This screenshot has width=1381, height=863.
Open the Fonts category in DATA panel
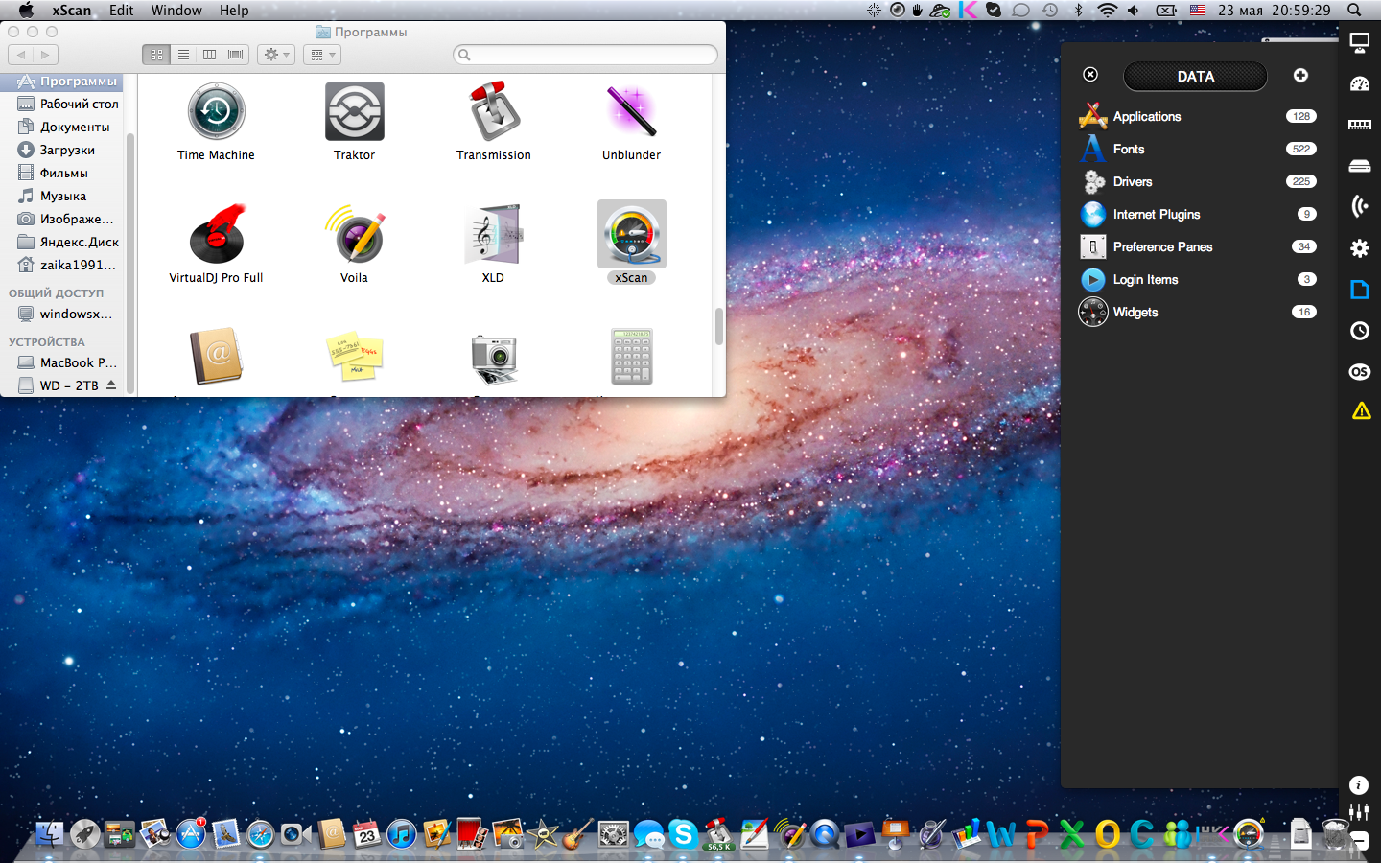click(x=1129, y=150)
